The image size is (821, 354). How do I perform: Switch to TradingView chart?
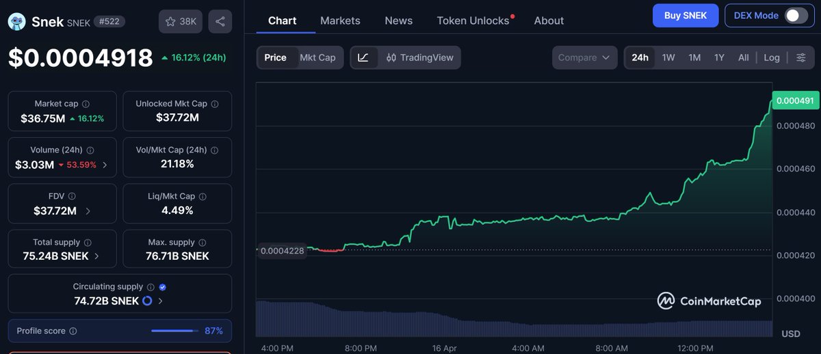(x=419, y=57)
